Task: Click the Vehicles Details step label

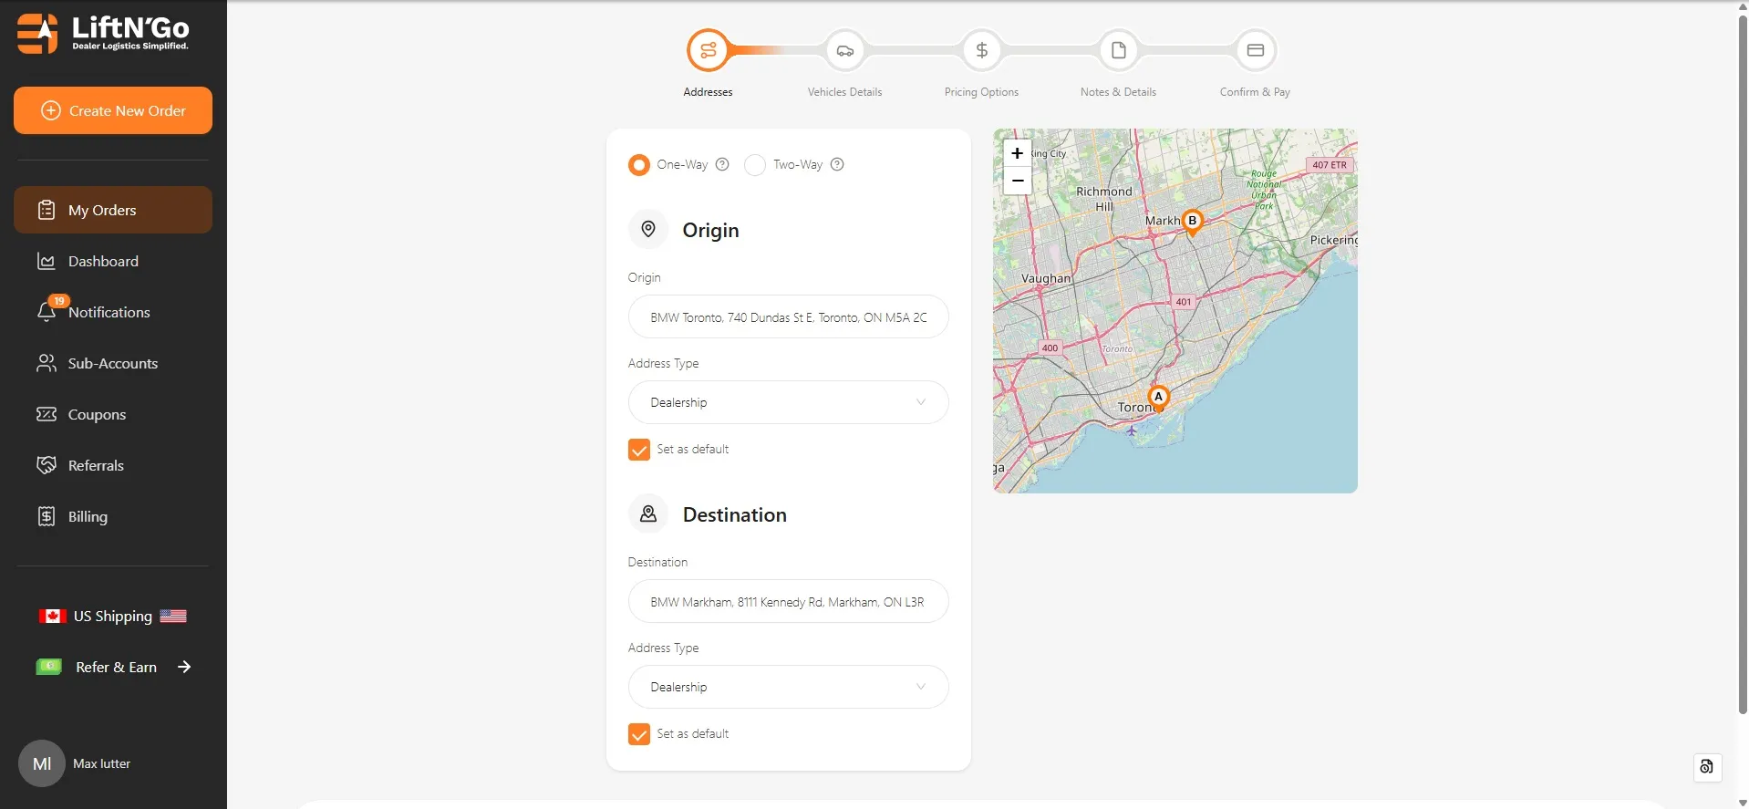Action: 844,92
